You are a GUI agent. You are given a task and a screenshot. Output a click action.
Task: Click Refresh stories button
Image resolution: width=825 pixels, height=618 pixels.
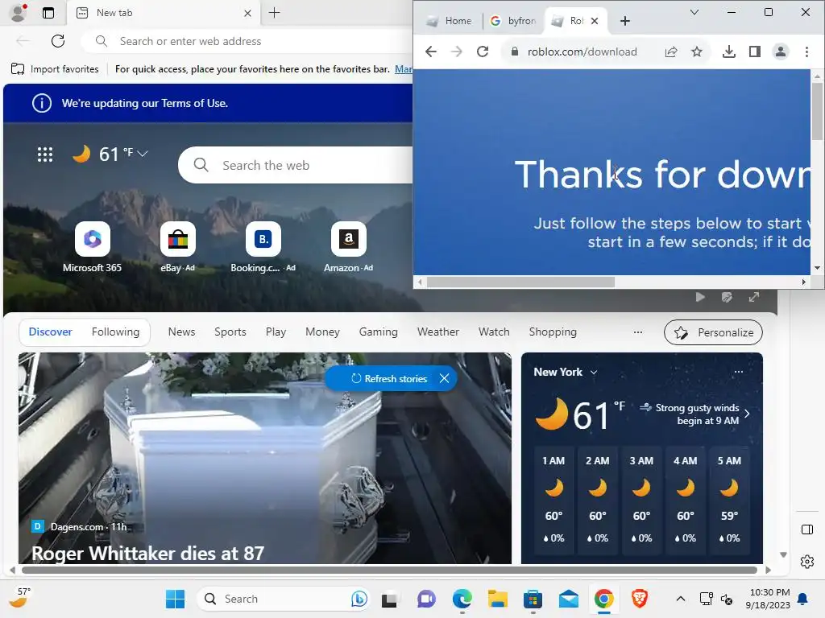coord(389,378)
